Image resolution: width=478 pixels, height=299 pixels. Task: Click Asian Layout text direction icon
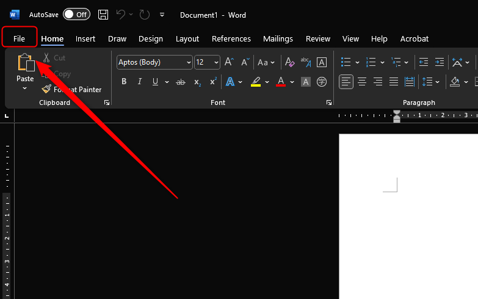click(457, 62)
